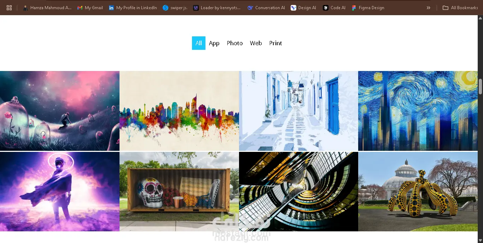The height and width of the screenshot is (243, 483).
Task: Open the pink galaxy glass dome artwork
Action: (x=60, y=111)
